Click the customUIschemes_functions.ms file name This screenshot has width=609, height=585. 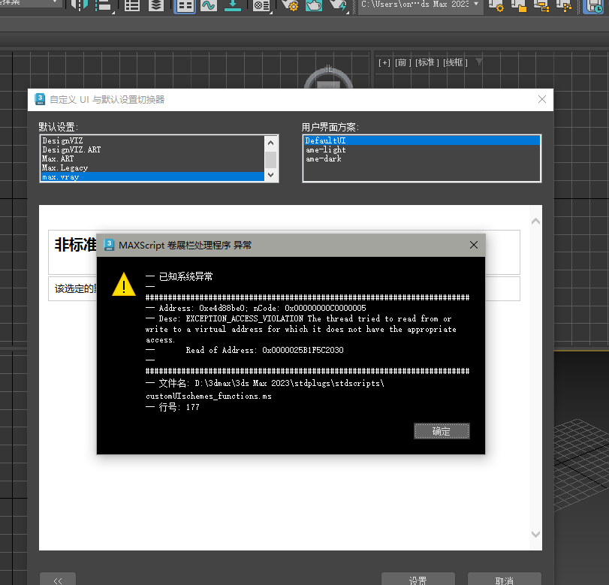(209, 396)
